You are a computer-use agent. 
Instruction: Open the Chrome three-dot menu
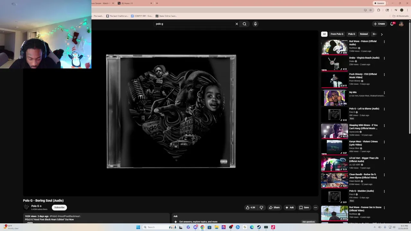pos(407,10)
